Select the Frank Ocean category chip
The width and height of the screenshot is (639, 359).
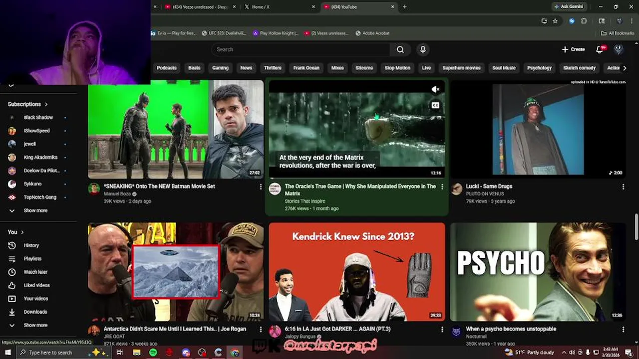click(x=306, y=68)
